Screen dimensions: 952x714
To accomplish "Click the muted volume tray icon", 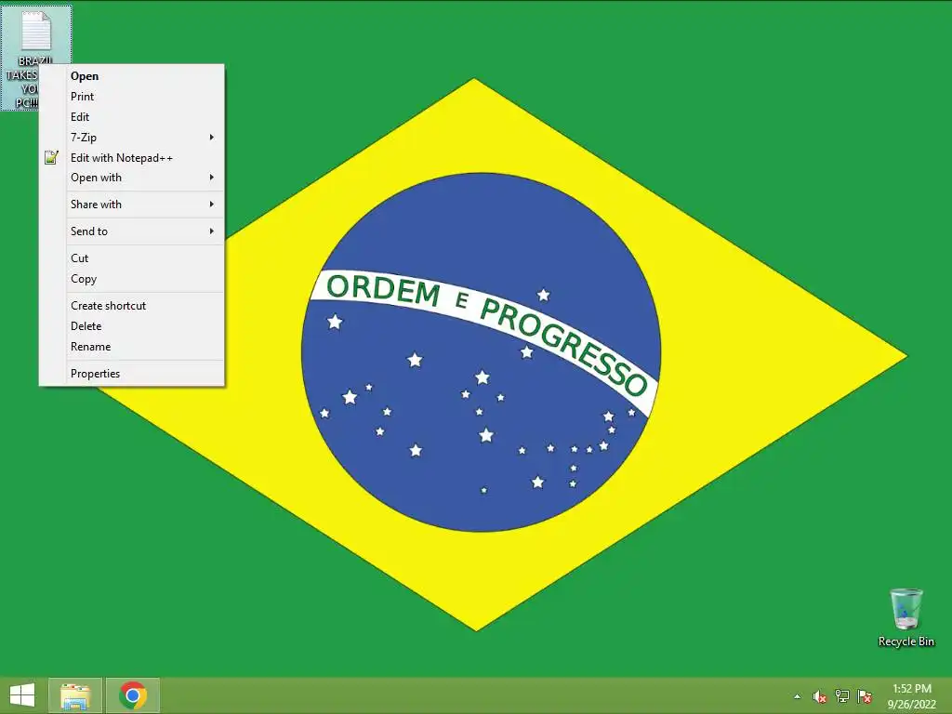I will pos(819,696).
